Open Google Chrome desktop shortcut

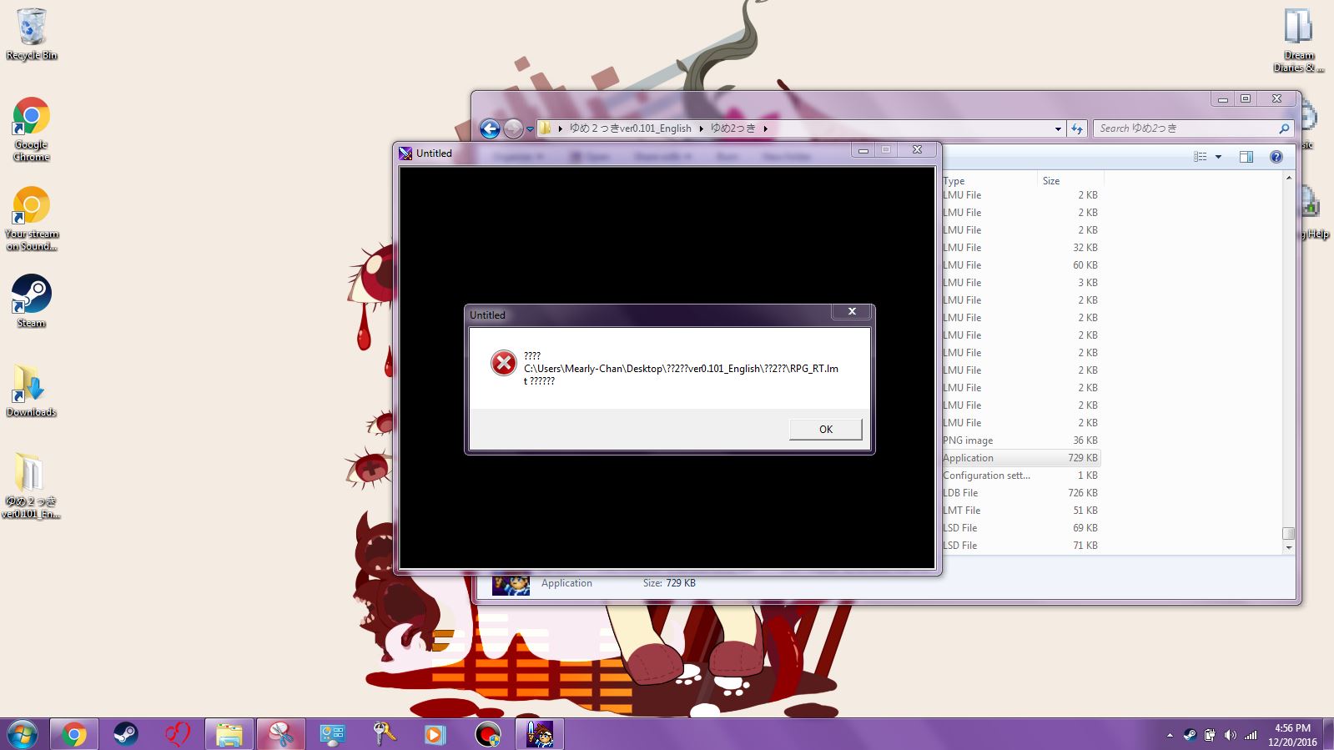pos(32,129)
